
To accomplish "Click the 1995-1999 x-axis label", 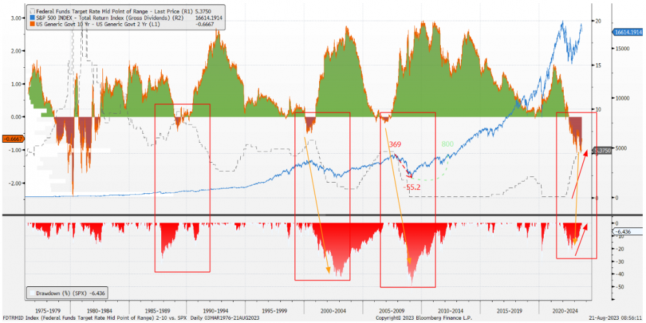I will click(x=275, y=311).
